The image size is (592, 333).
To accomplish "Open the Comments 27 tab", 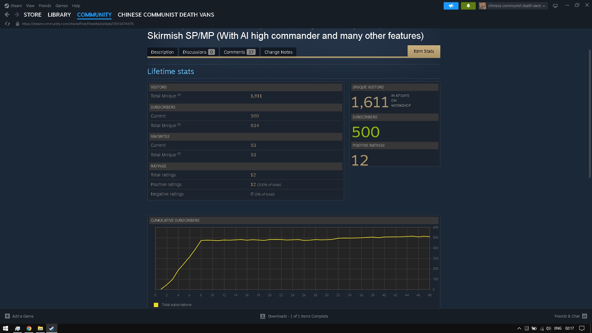I will (x=239, y=52).
